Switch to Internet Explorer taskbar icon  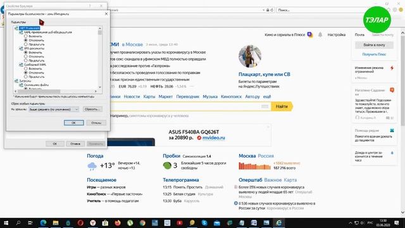278,222
